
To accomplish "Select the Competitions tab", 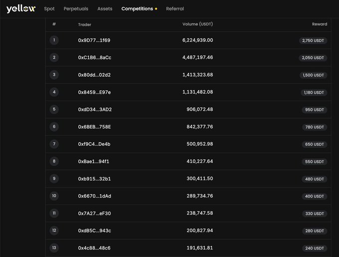I will click(137, 9).
